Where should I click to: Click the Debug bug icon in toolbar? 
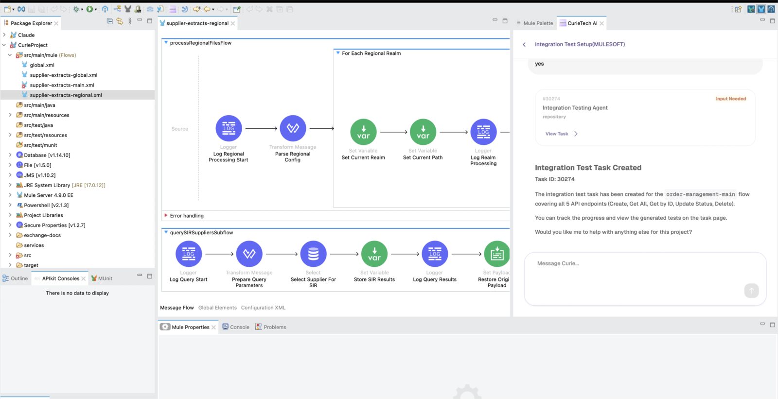pos(76,9)
